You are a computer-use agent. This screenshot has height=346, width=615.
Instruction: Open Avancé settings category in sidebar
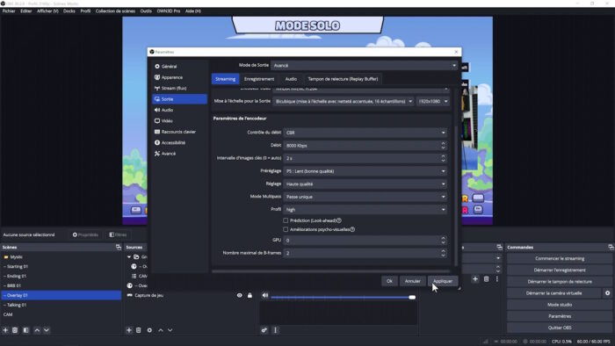click(179, 154)
